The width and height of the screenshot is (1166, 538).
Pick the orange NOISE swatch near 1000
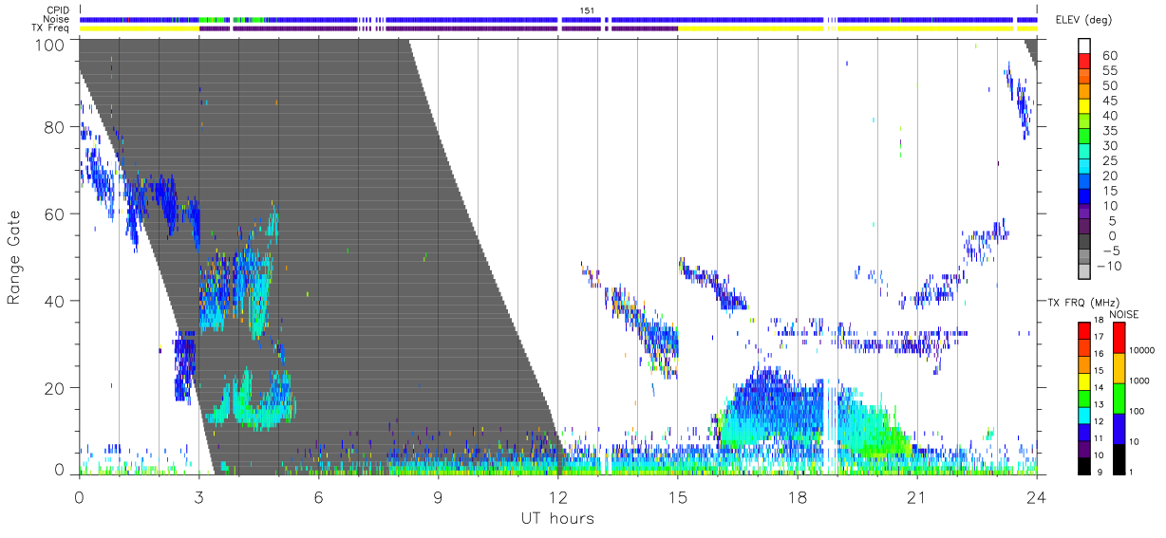click(1119, 368)
